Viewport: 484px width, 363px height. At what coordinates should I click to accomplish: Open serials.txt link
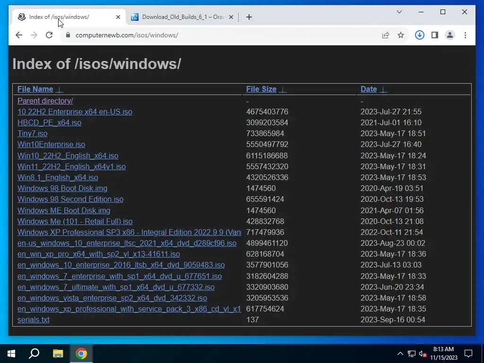click(34, 320)
